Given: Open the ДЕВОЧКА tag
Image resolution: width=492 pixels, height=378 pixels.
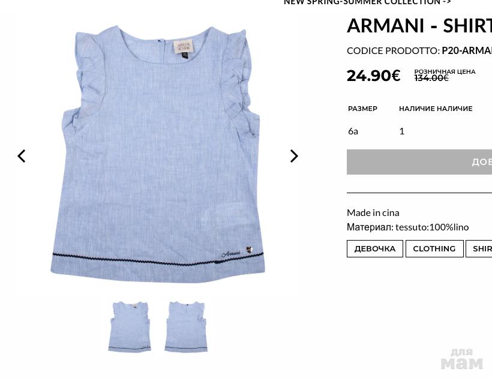Looking at the screenshot, I should pyautogui.click(x=374, y=249).
